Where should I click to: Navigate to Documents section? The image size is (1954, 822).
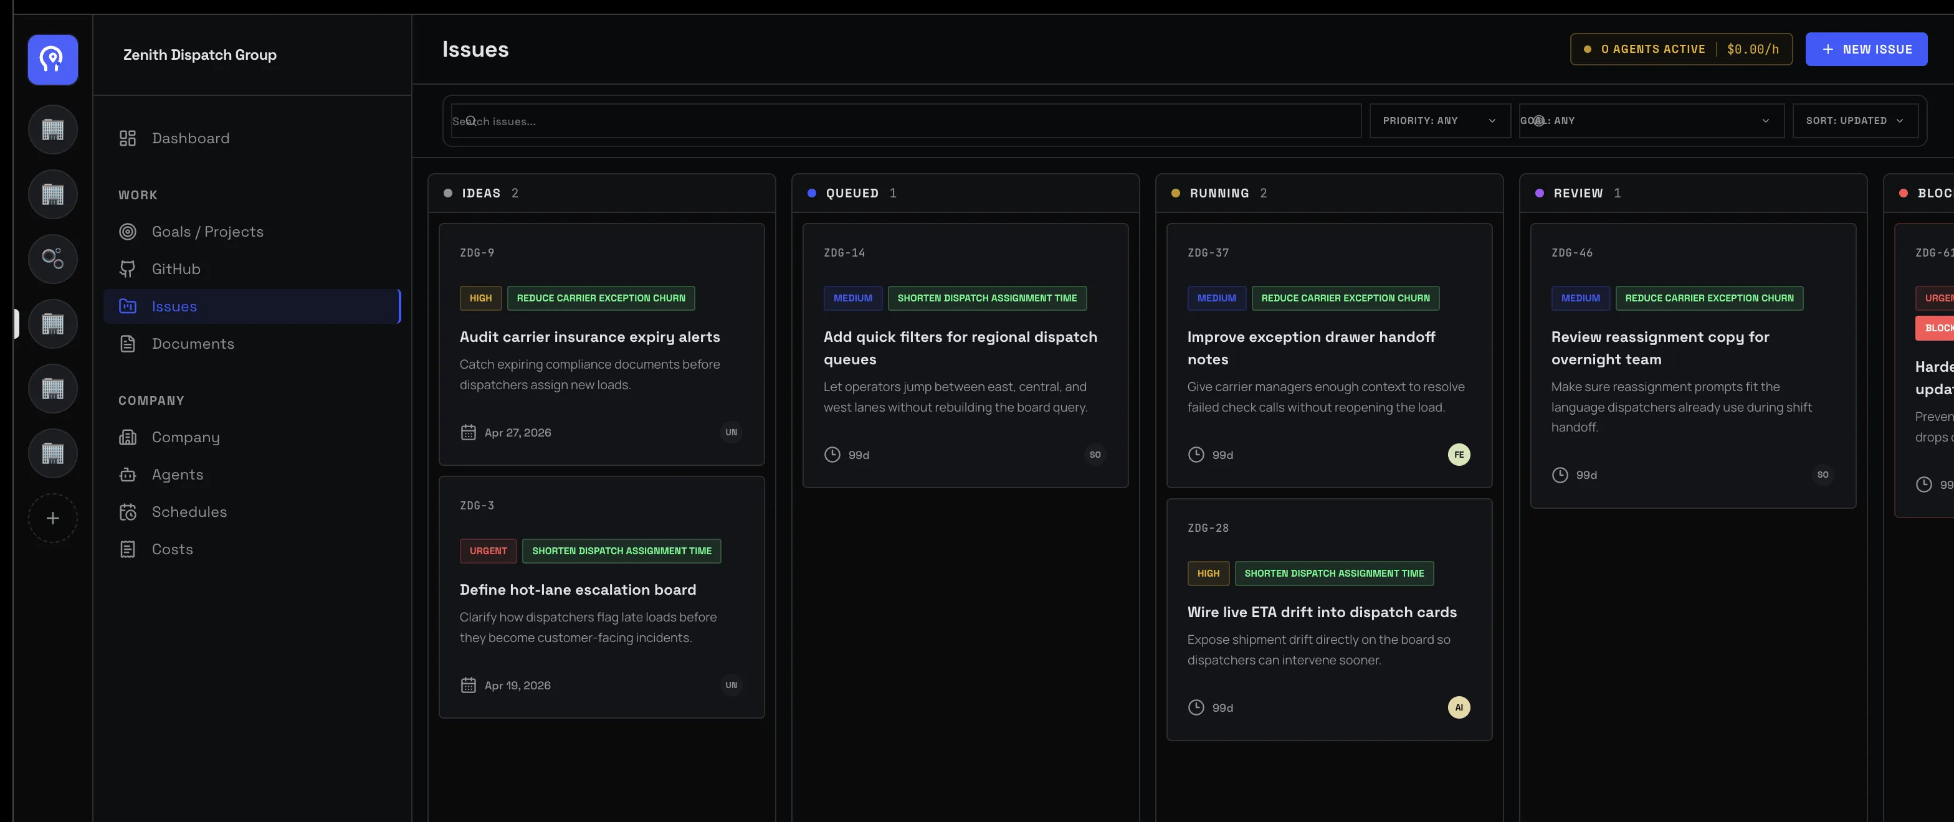[251, 344]
